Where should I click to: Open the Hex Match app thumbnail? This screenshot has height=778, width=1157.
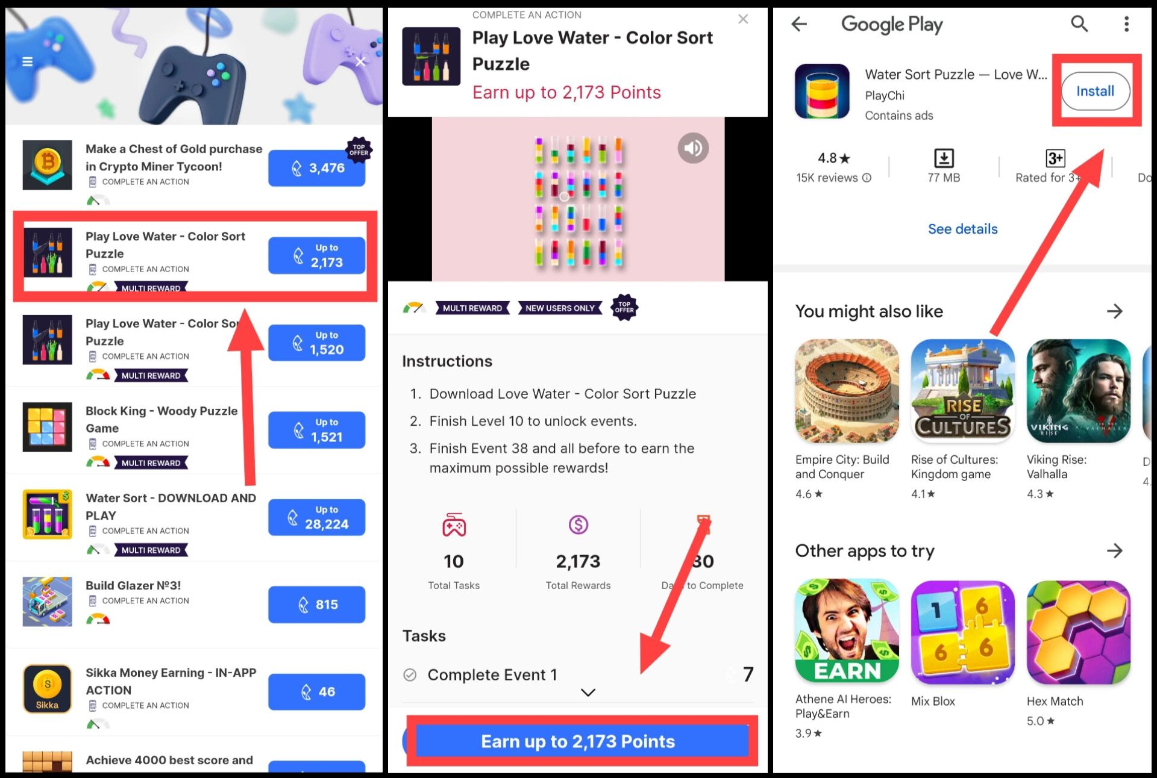pyautogui.click(x=1078, y=632)
